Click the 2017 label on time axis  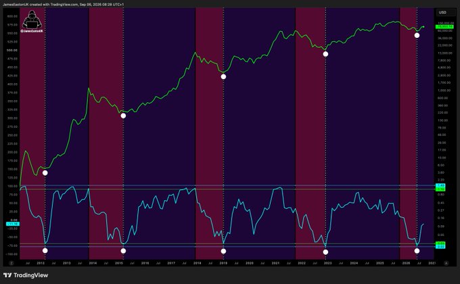[x=171, y=263]
